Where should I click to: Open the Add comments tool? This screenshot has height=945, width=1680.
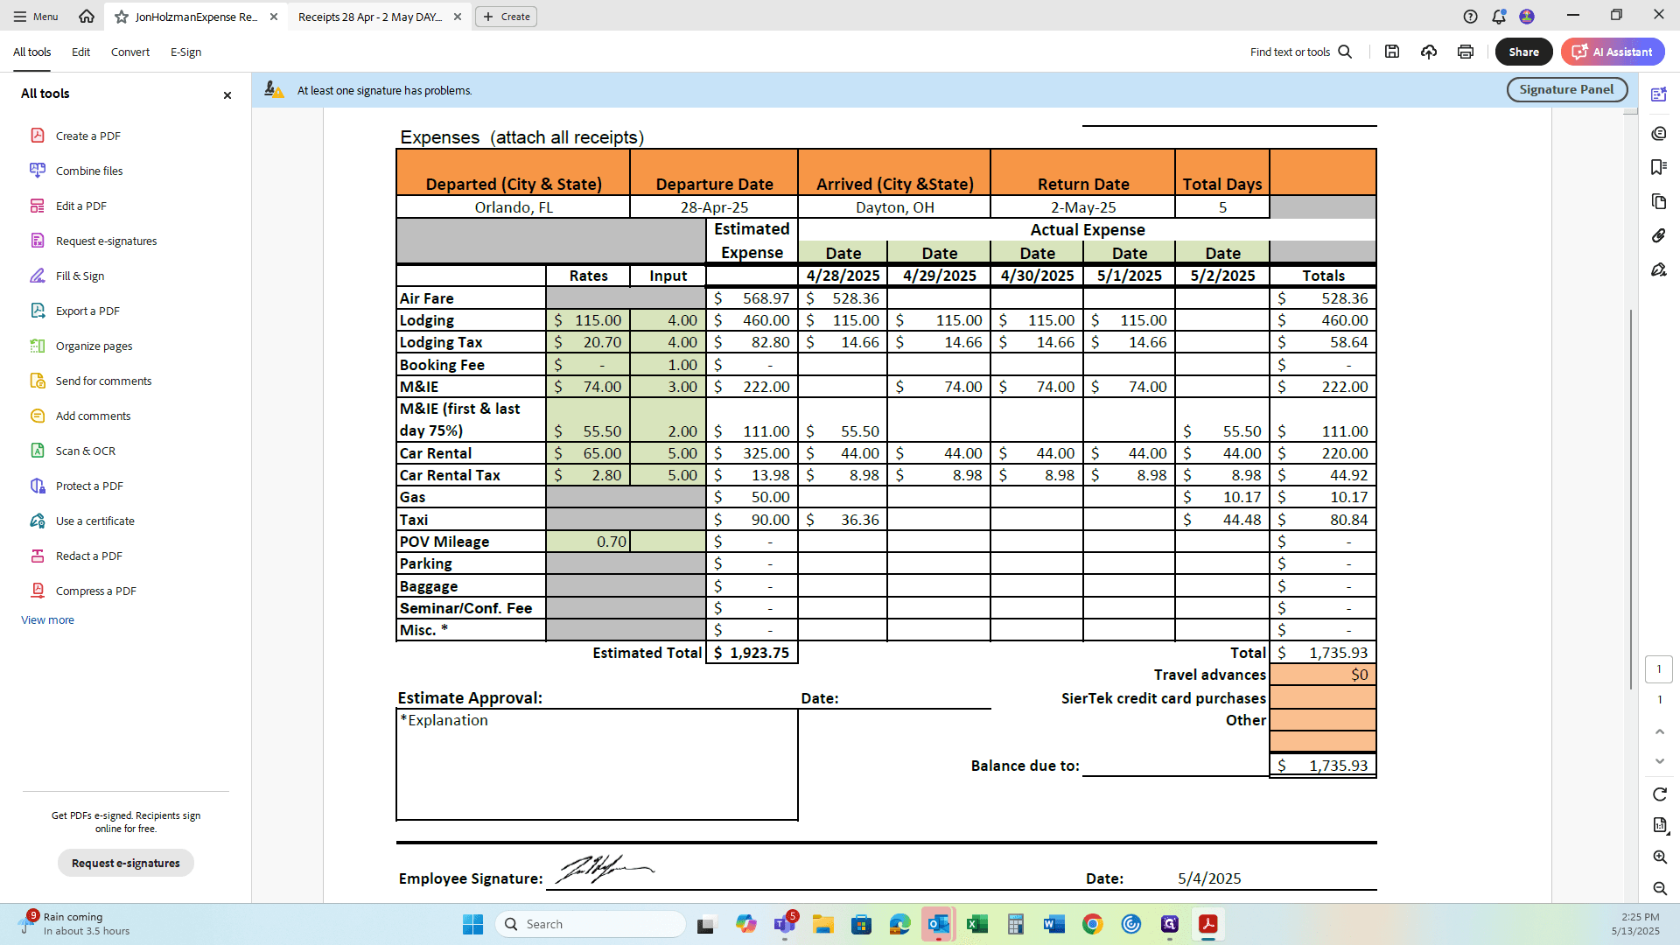pyautogui.click(x=93, y=416)
